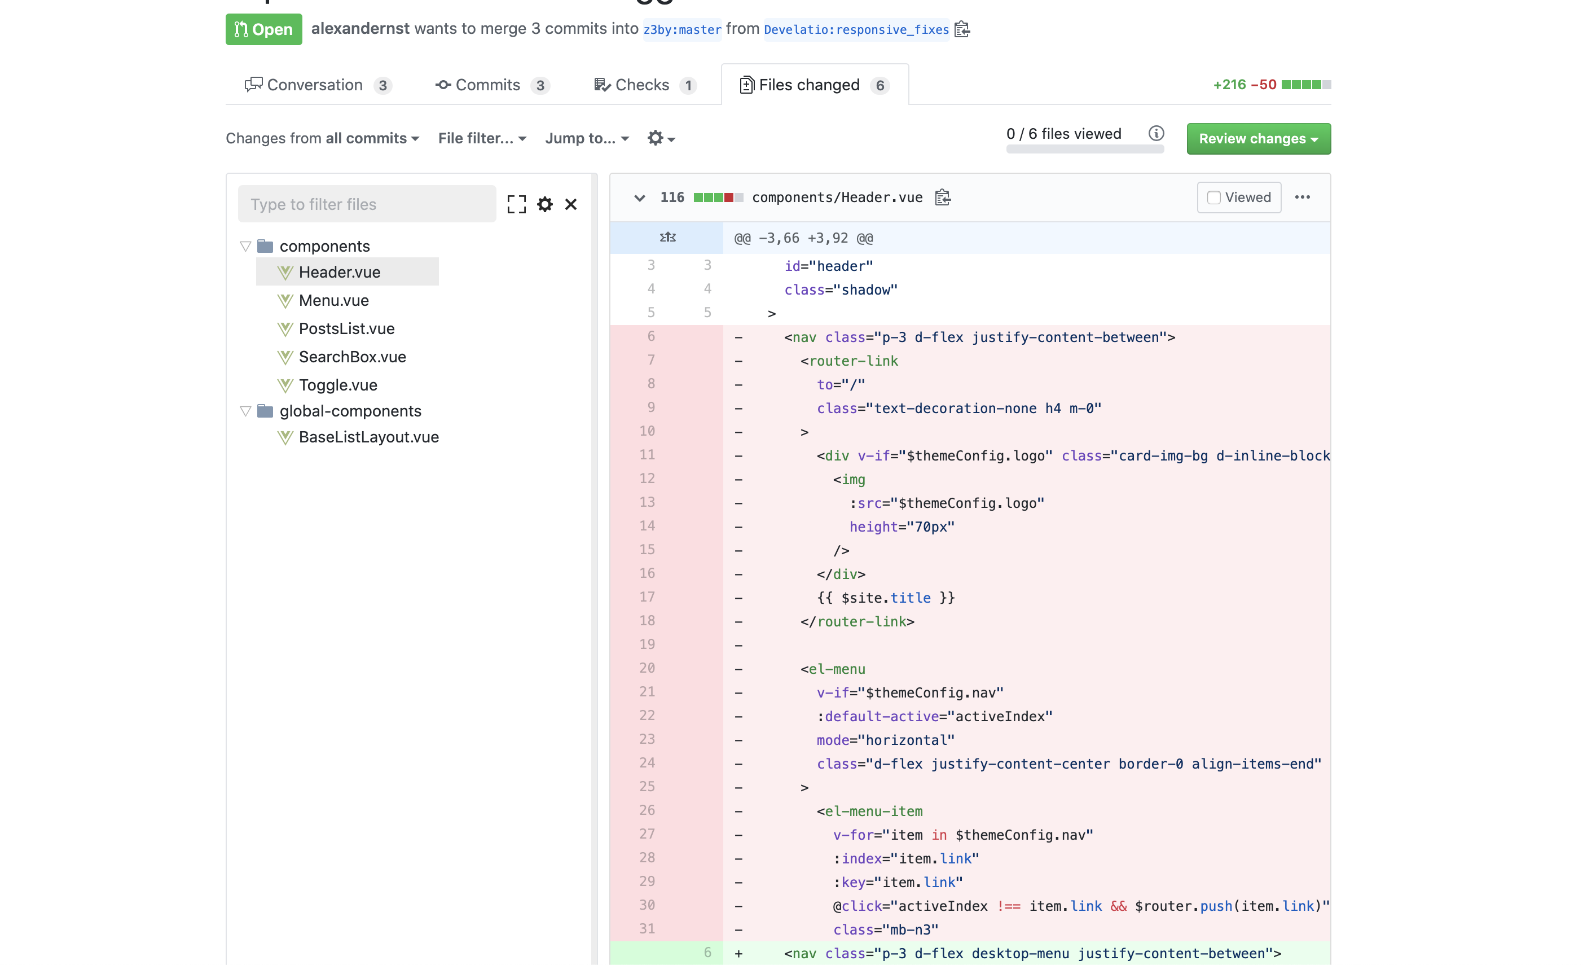Open Changes from all commits dropdown
1583x965 pixels.
pyautogui.click(x=323, y=138)
